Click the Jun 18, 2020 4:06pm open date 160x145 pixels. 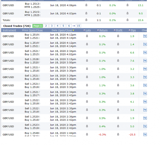click(63, 5)
